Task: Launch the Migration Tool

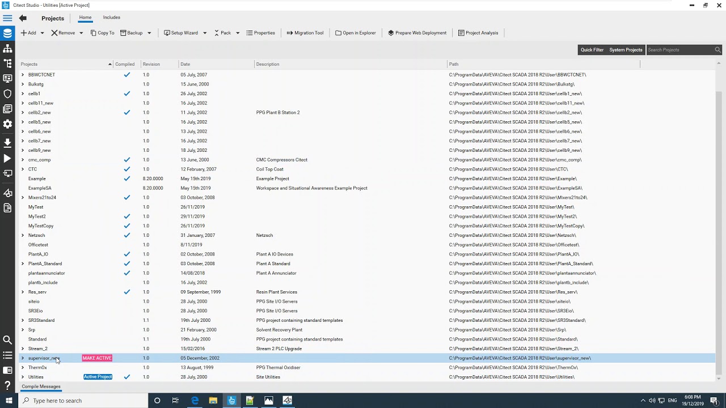Action: 305,33
